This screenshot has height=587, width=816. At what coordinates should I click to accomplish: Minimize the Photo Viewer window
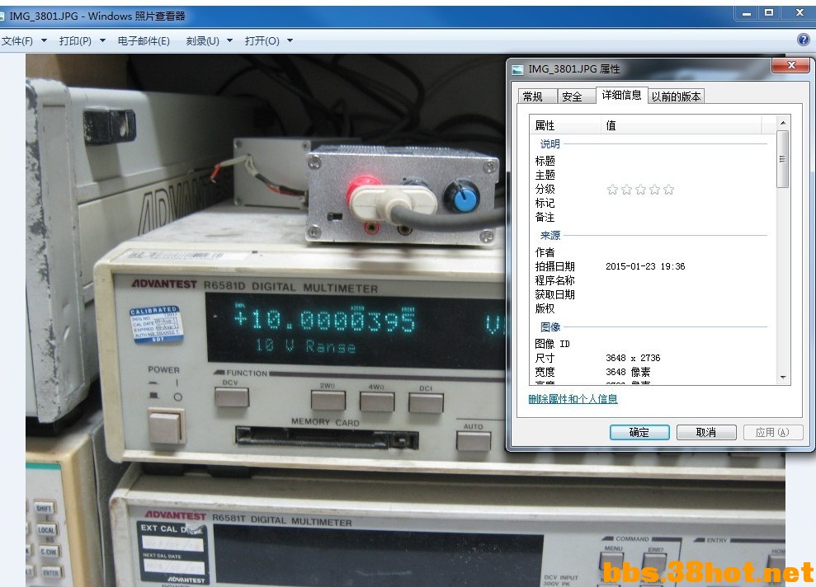[x=747, y=13]
